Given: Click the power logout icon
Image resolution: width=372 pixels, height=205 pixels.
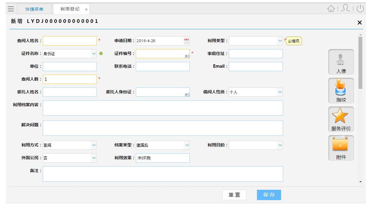Looking at the screenshot, I should pos(360,9).
